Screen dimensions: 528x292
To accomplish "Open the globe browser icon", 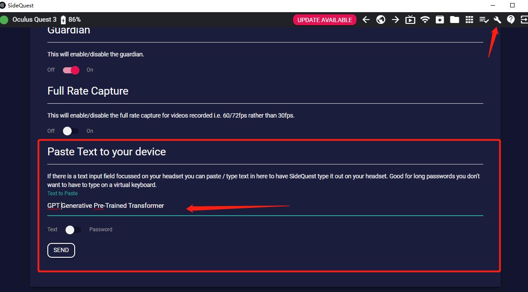I will [x=381, y=20].
